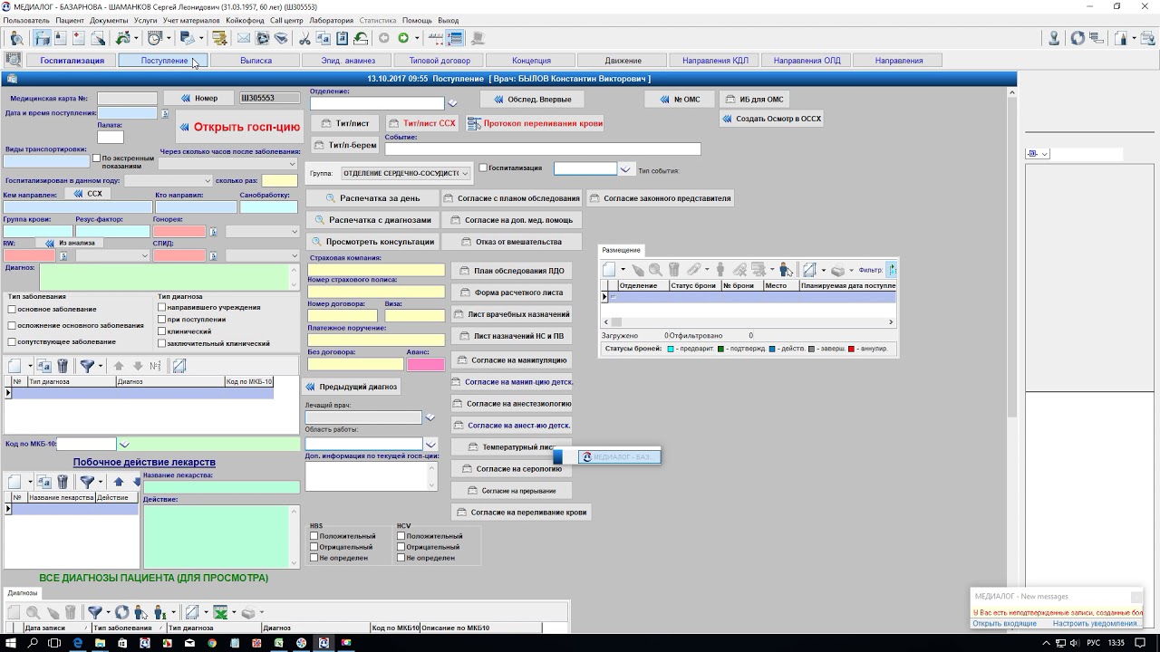Click the scissors cut icon in top toolbar
Image resolution: width=1160 pixels, height=652 pixels.
pyautogui.click(x=304, y=38)
